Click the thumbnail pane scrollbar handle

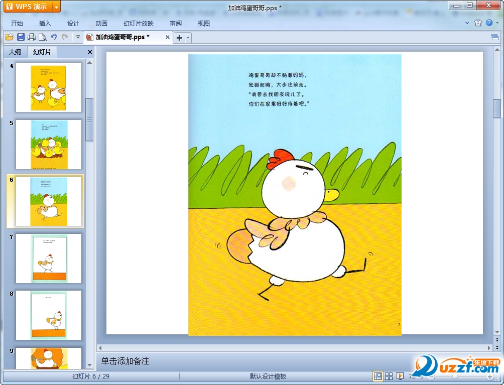(89, 119)
